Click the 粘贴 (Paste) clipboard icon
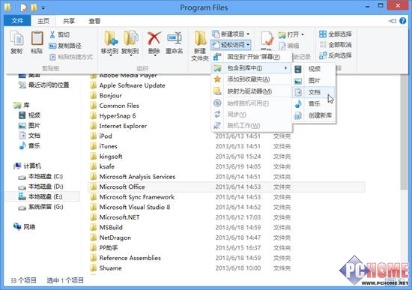 tap(37, 42)
